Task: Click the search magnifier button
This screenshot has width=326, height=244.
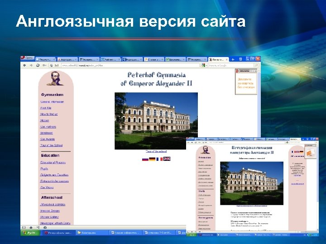Action: [257, 66]
